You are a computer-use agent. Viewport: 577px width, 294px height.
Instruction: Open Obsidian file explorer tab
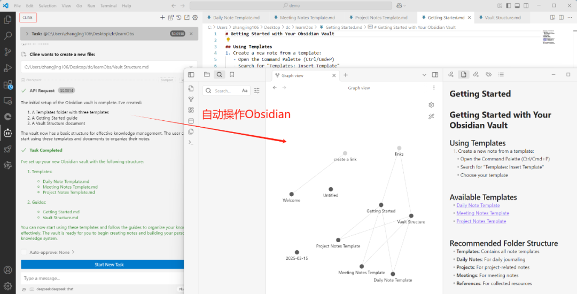207,75
